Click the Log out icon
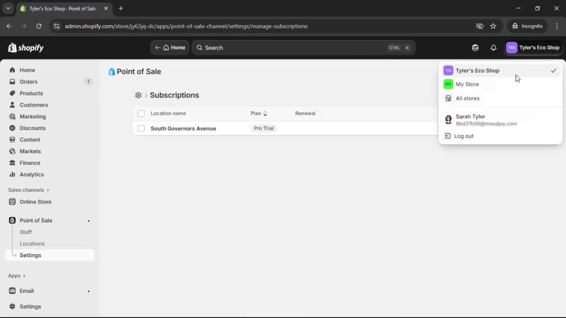The width and height of the screenshot is (566, 318). [447, 136]
